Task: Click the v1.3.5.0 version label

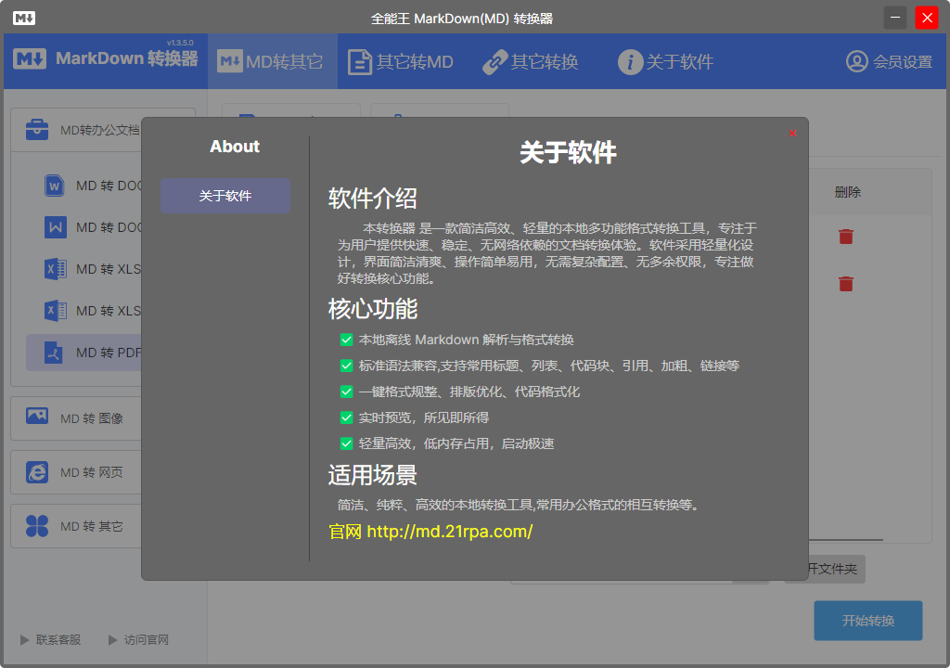Action: pos(180,43)
